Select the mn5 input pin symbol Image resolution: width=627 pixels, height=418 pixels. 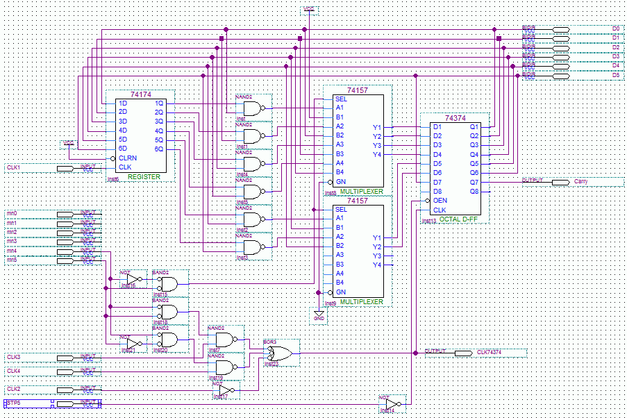(65, 261)
